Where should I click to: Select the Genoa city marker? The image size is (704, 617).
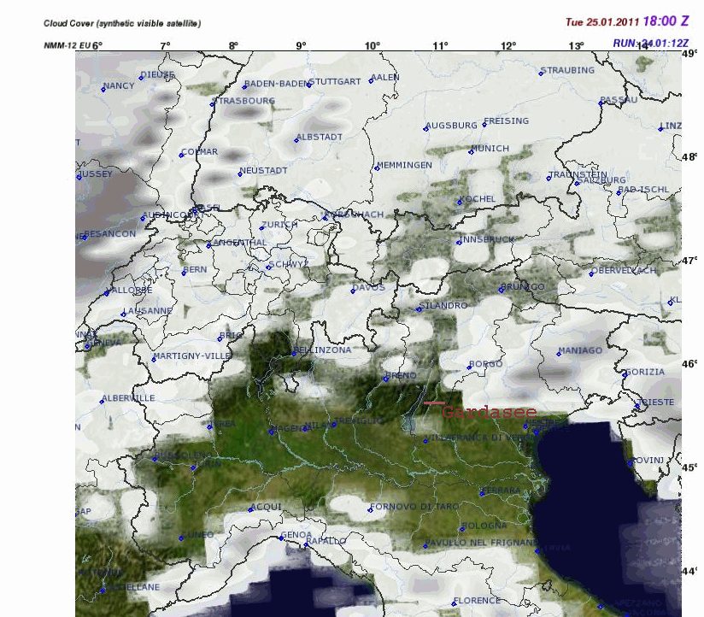tap(281, 539)
